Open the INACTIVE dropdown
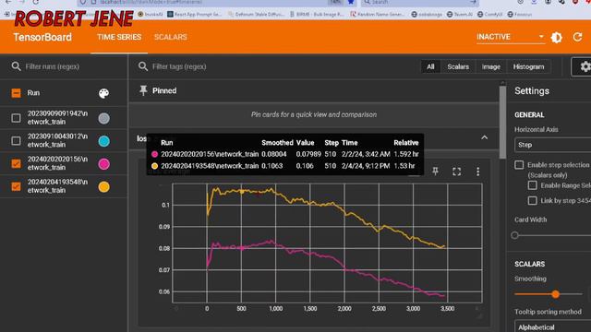Viewport: 591px width, 332px height. point(511,37)
